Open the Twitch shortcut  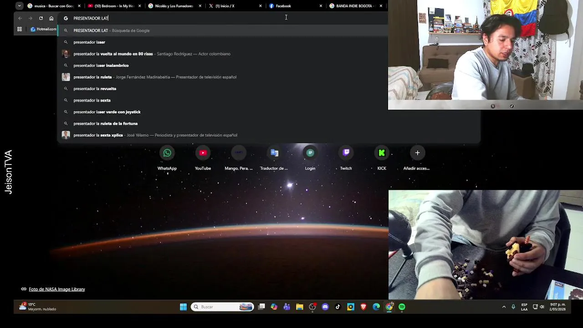tap(346, 153)
